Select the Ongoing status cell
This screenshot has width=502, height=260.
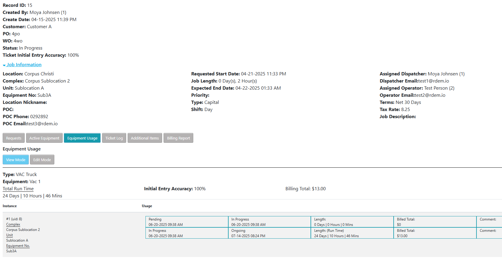tap(269, 233)
